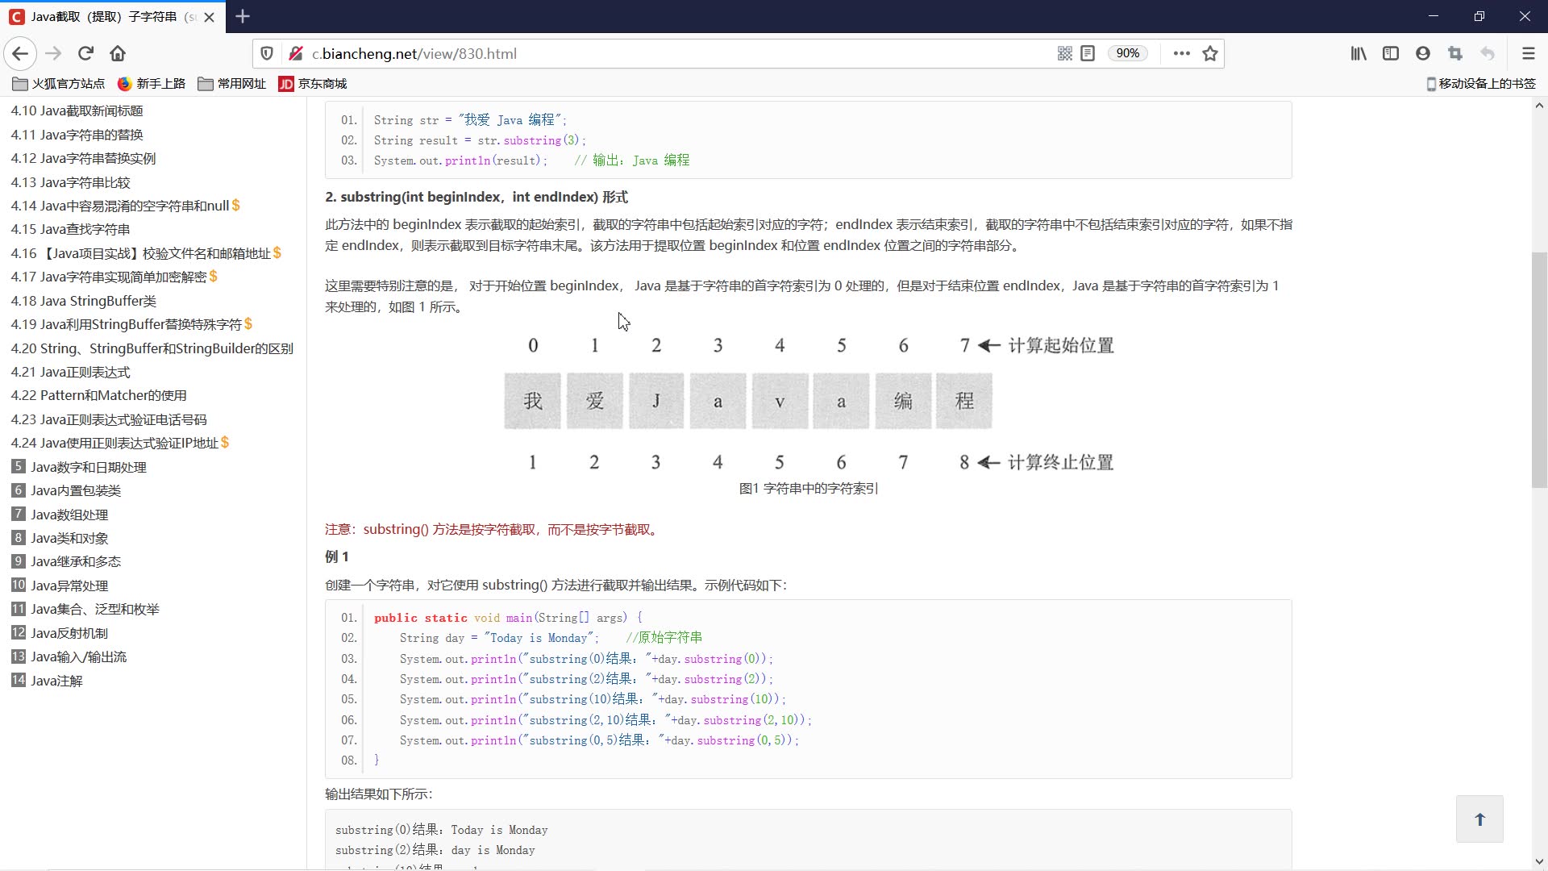Toggle the sidebar view icon
Screen dimensions: 1548x871
tap(1391, 53)
